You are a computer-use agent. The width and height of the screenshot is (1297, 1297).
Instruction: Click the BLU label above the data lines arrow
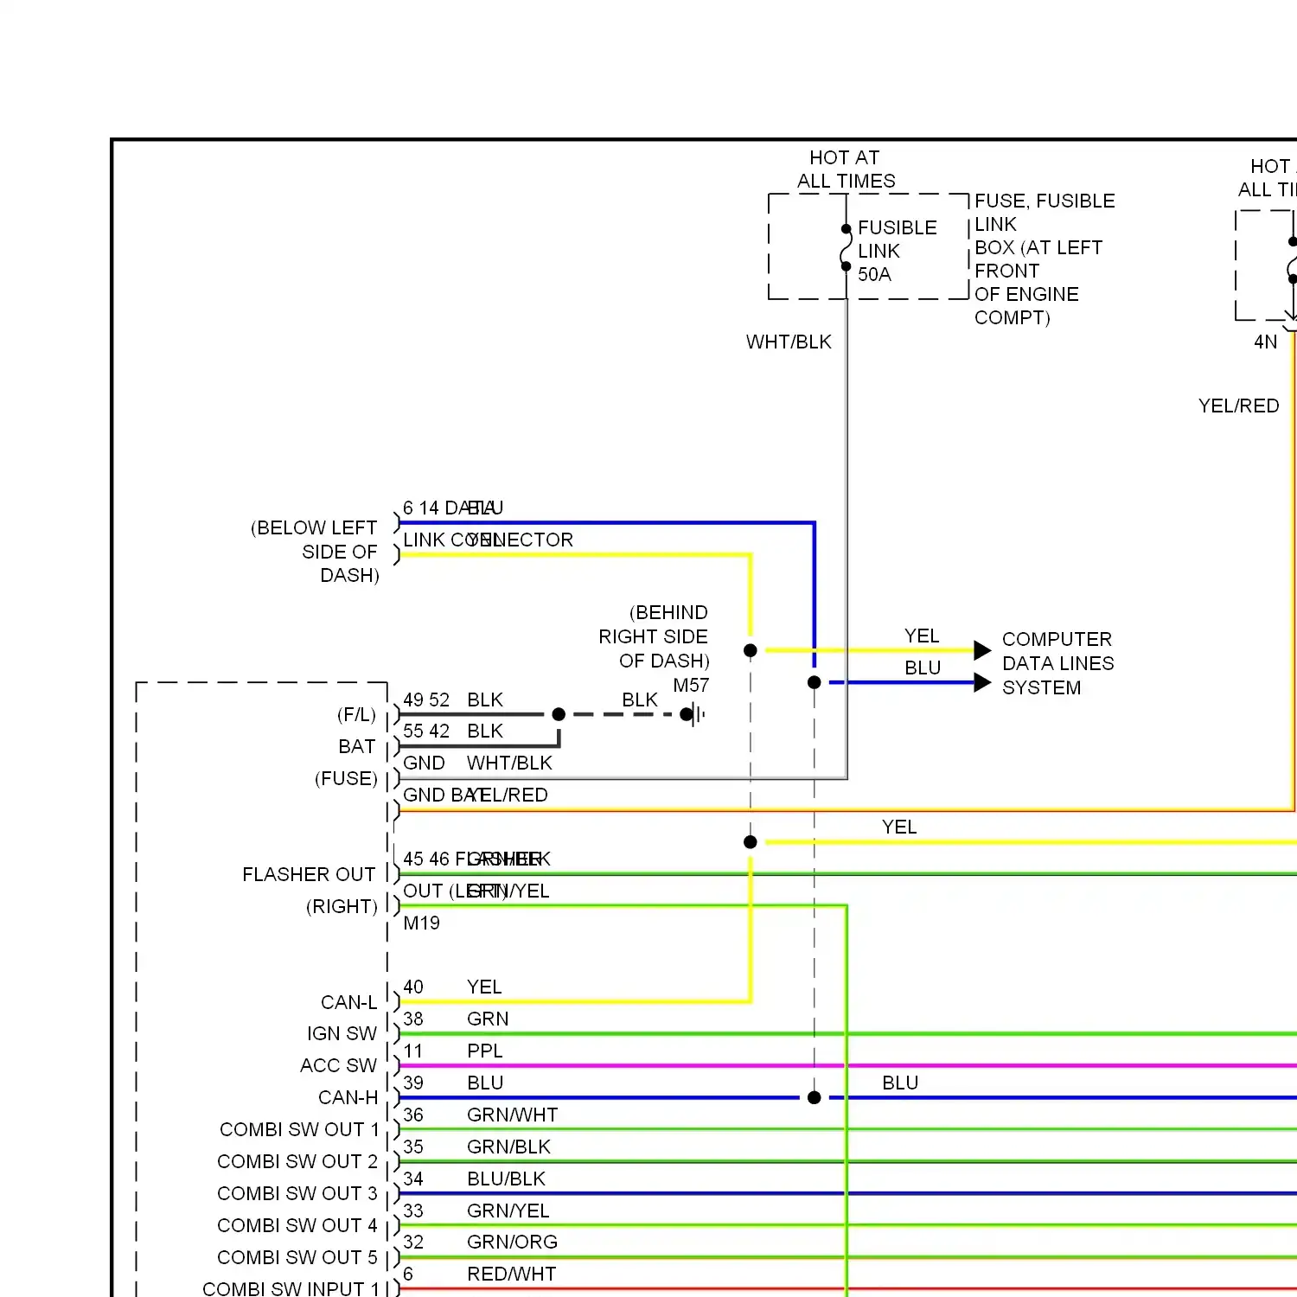(x=923, y=668)
